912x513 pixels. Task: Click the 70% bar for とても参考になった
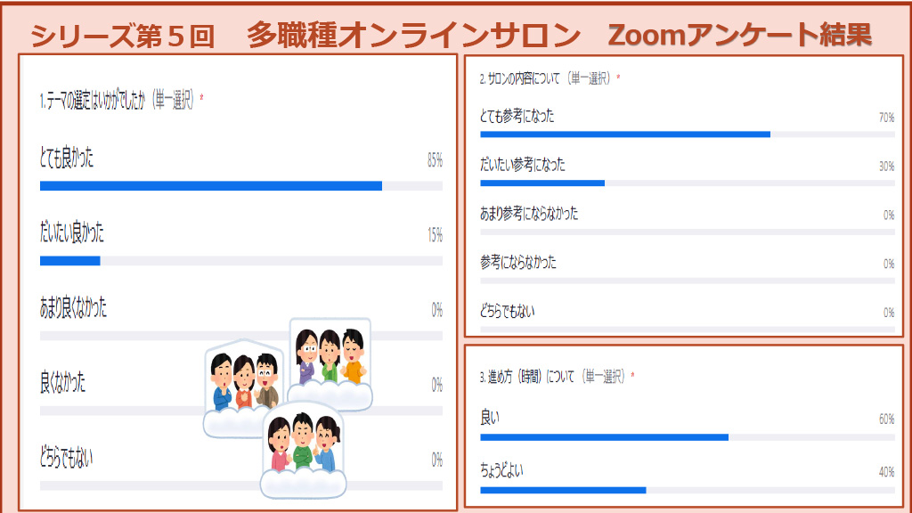coord(625,134)
